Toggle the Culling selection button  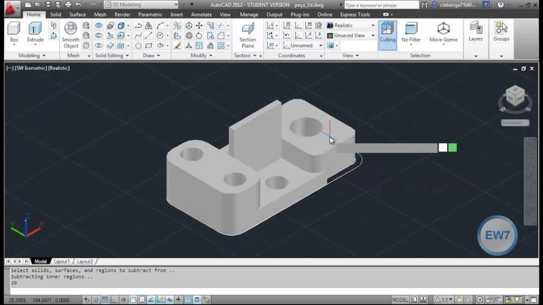pyautogui.click(x=388, y=35)
